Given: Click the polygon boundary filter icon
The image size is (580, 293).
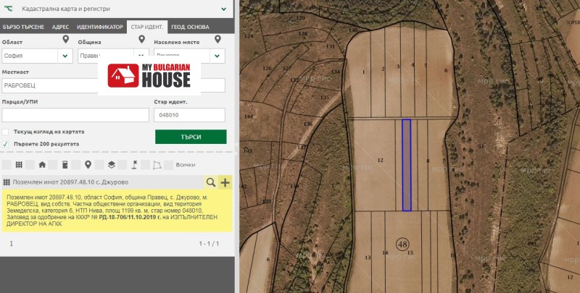Looking at the screenshot, I should 157,164.
